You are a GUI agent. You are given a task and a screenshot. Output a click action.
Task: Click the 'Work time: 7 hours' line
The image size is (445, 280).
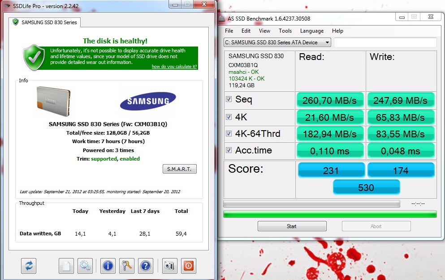[108, 141]
